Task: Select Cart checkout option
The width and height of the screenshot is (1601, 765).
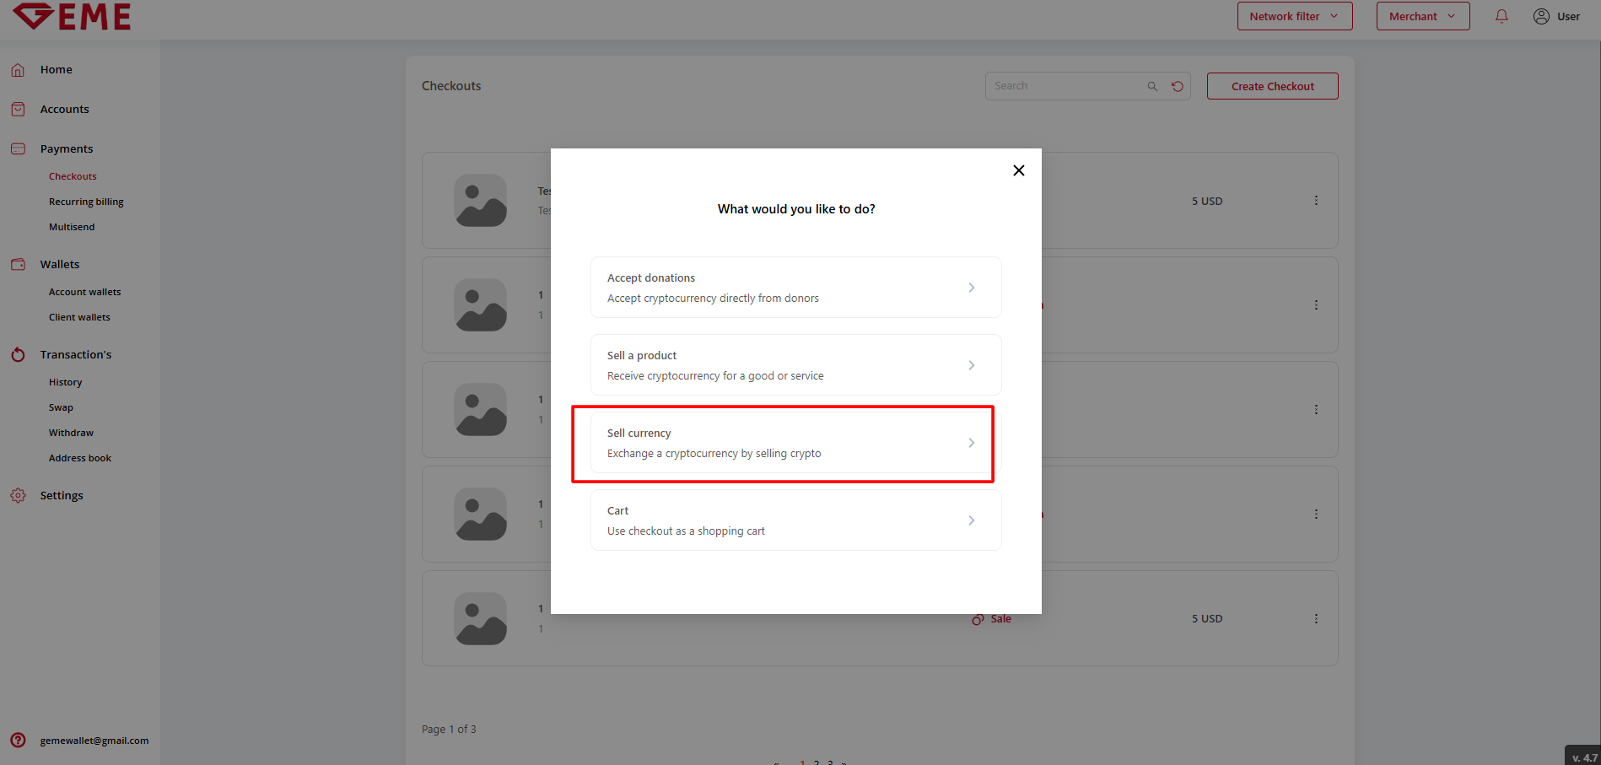Action: click(795, 520)
